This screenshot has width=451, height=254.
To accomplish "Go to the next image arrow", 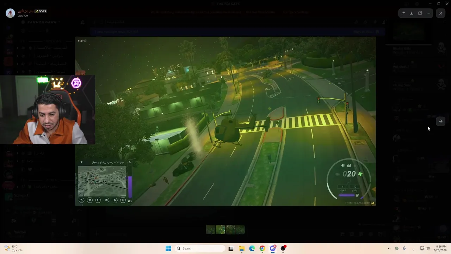I will [440, 121].
